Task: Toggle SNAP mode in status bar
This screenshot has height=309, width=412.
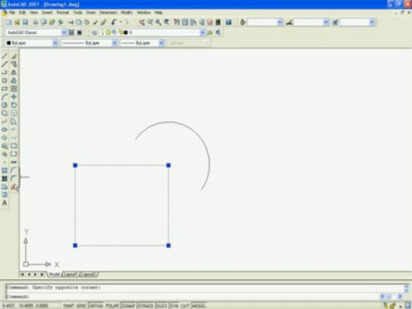Action: coord(68,306)
